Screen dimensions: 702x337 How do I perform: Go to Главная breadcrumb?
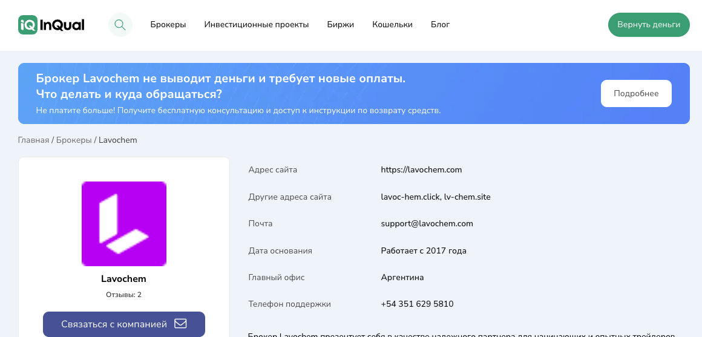pos(33,140)
